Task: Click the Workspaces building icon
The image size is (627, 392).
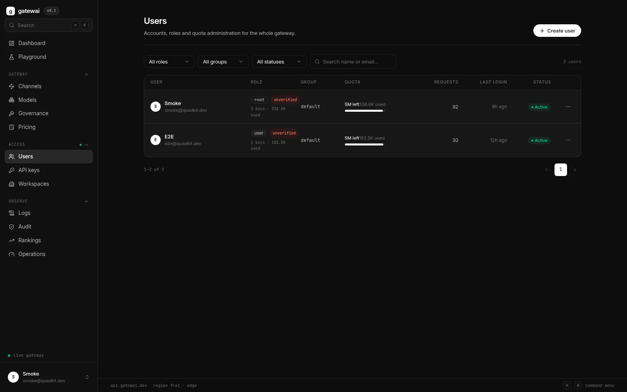Action: click(12, 184)
